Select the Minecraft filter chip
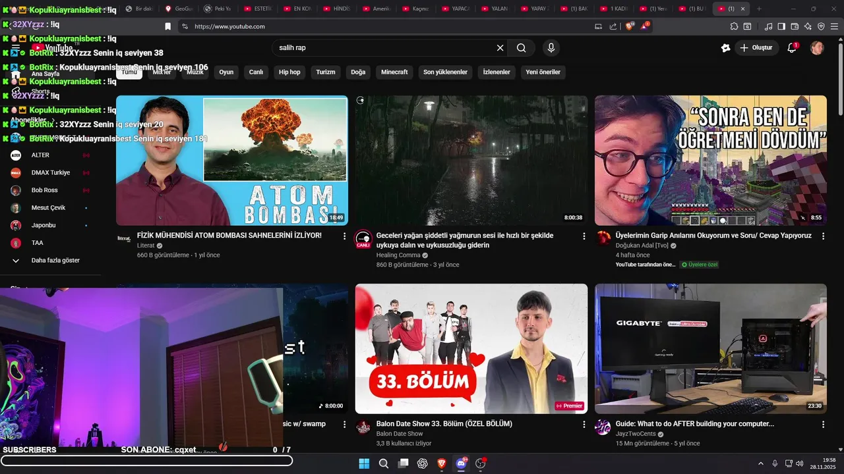This screenshot has height=474, width=844. tap(394, 72)
